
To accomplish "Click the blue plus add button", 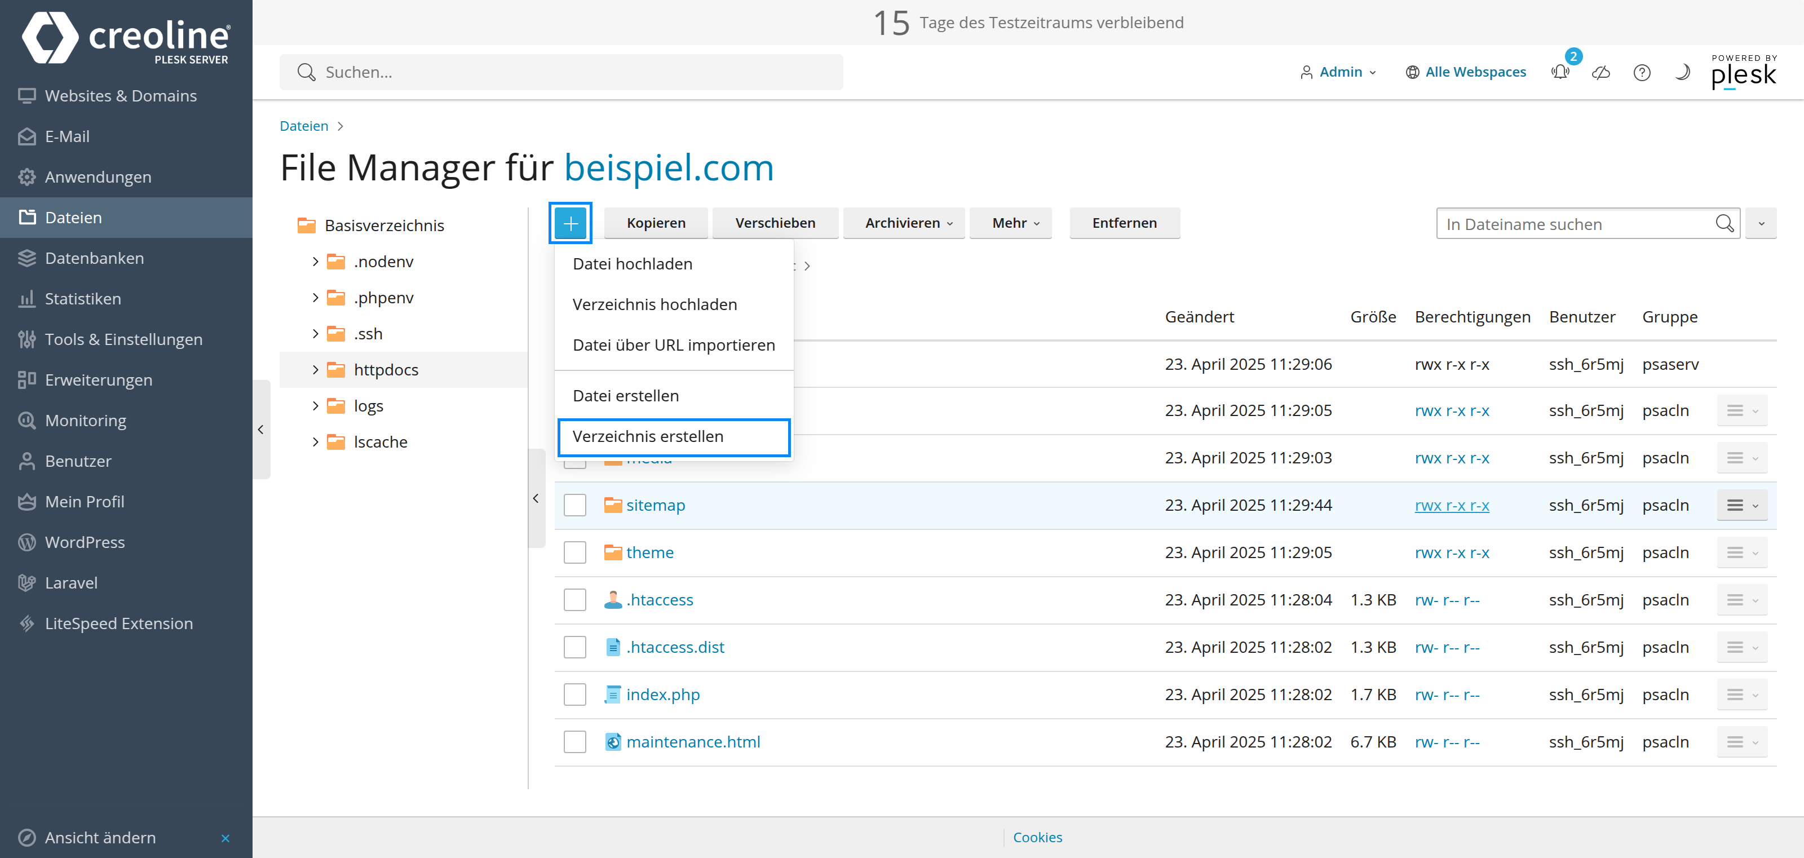I will [570, 223].
